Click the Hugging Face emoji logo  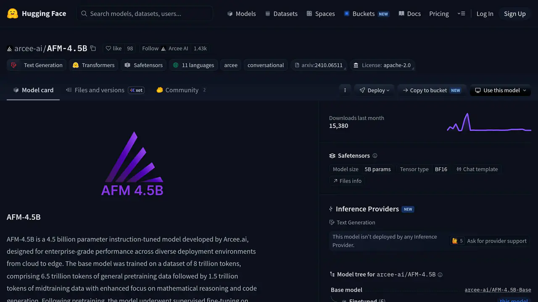click(x=13, y=13)
